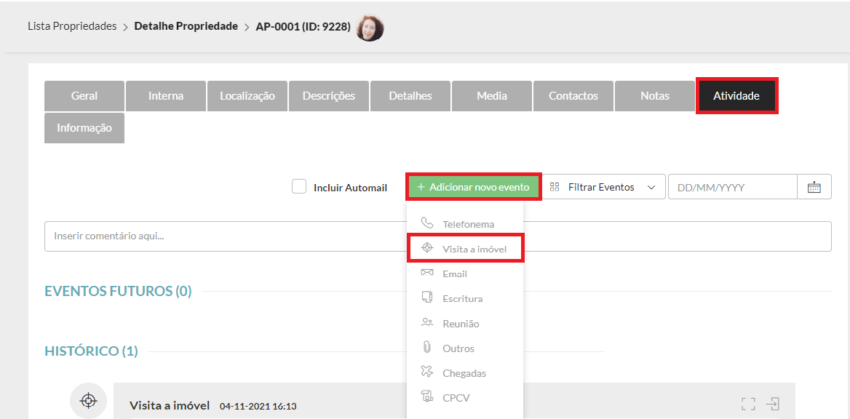The width and height of the screenshot is (850, 419).
Task: Click the grid icon in Filtrar Eventos
Action: 555,187
